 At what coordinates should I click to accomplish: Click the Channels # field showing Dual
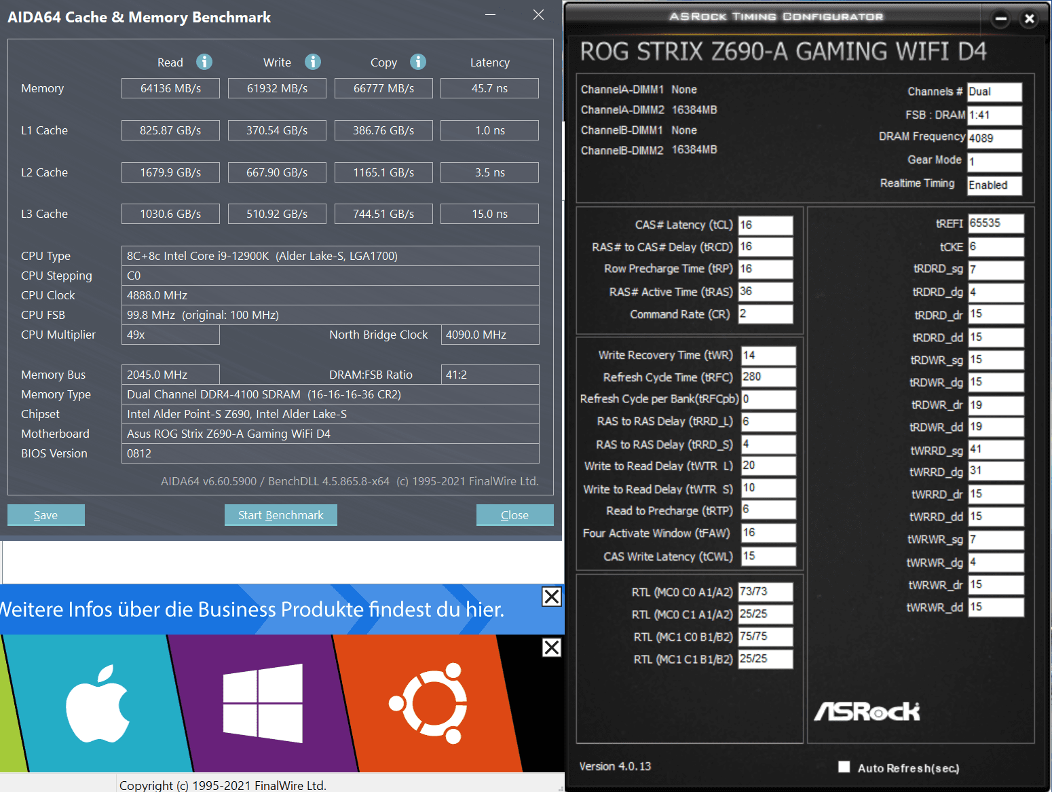994,92
